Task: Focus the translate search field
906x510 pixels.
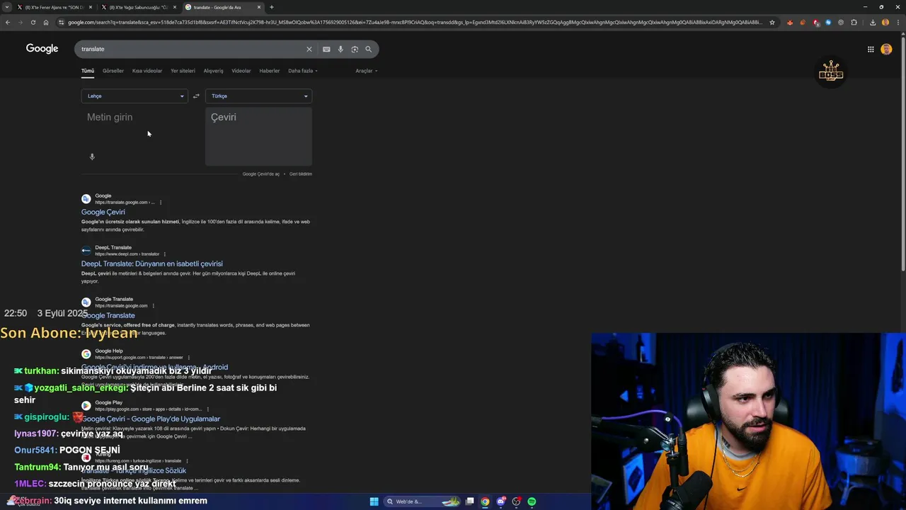Action: point(191,49)
